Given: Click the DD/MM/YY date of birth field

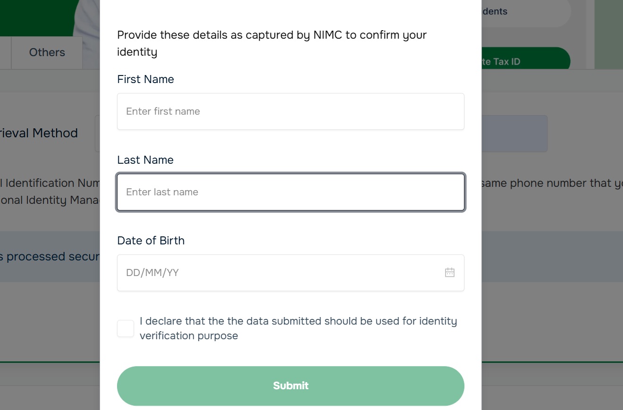Looking at the screenshot, I should point(278,273).
